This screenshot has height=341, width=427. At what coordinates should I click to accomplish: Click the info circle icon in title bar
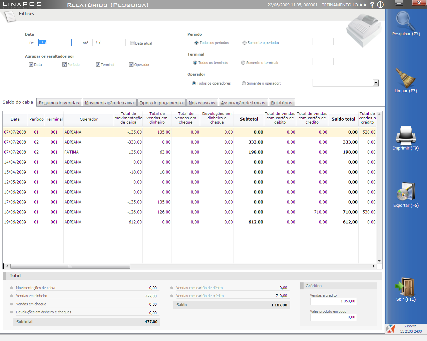pyautogui.click(x=380, y=5)
